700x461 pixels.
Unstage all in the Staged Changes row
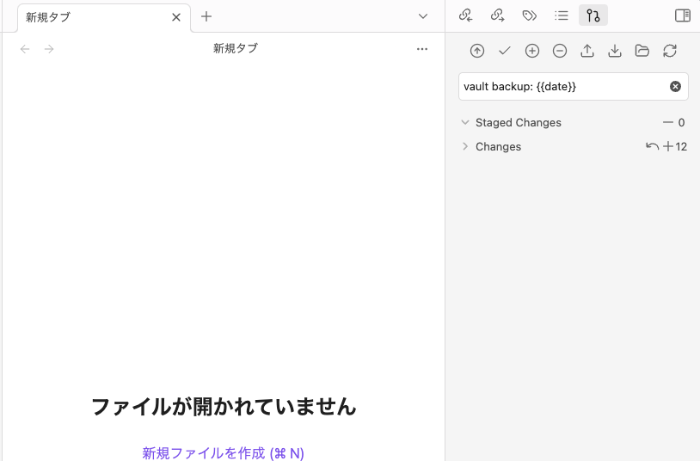[x=668, y=122]
